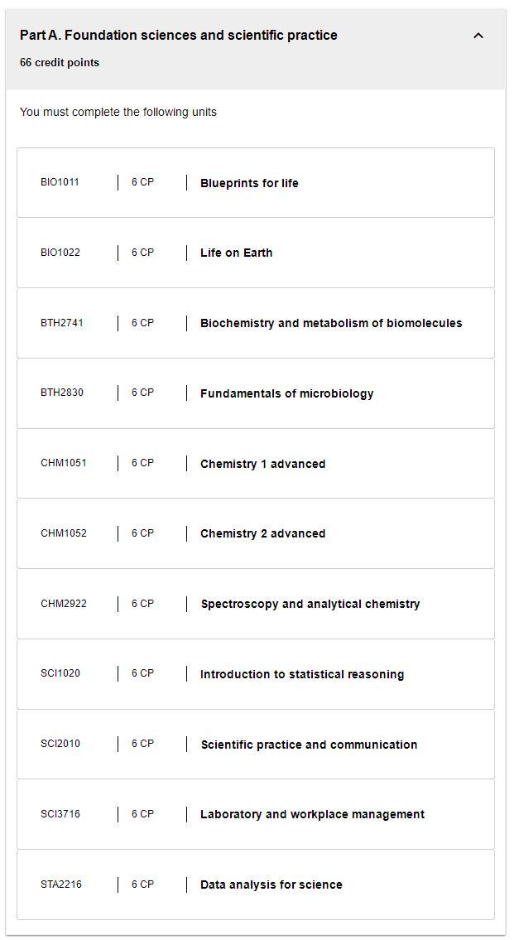Click the SCI3716 unit code

click(x=60, y=813)
